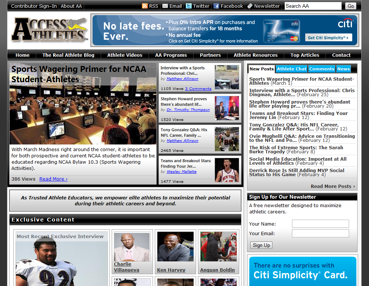Click the Newsletter tag icon
Viewport: 369px width, 286px height.
pos(250,6)
